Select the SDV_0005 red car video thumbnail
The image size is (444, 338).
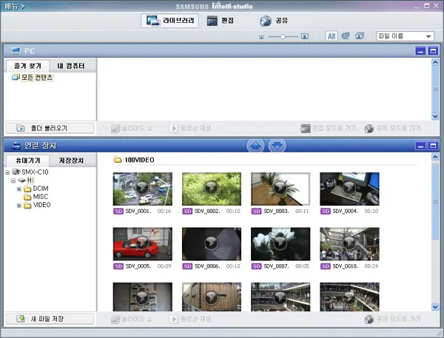pos(142,243)
